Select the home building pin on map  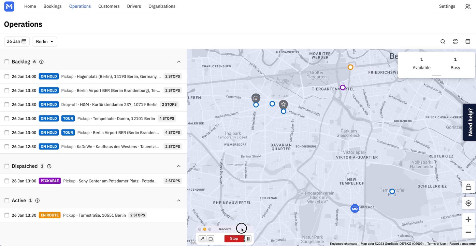pos(256,98)
